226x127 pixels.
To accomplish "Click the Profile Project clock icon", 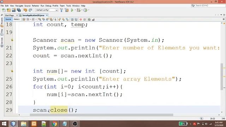I will tap(85, 10).
